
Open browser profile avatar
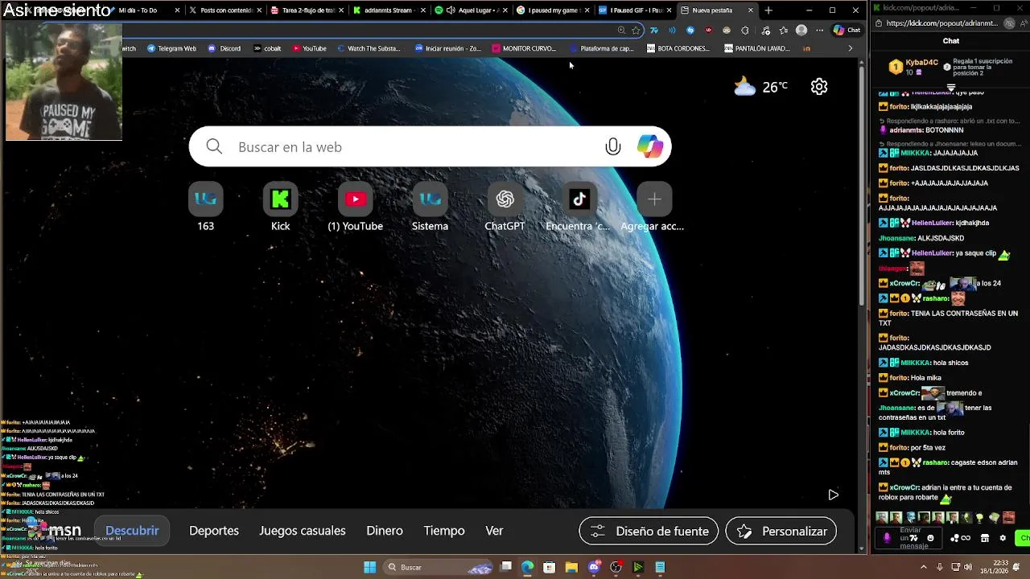pyautogui.click(x=801, y=31)
